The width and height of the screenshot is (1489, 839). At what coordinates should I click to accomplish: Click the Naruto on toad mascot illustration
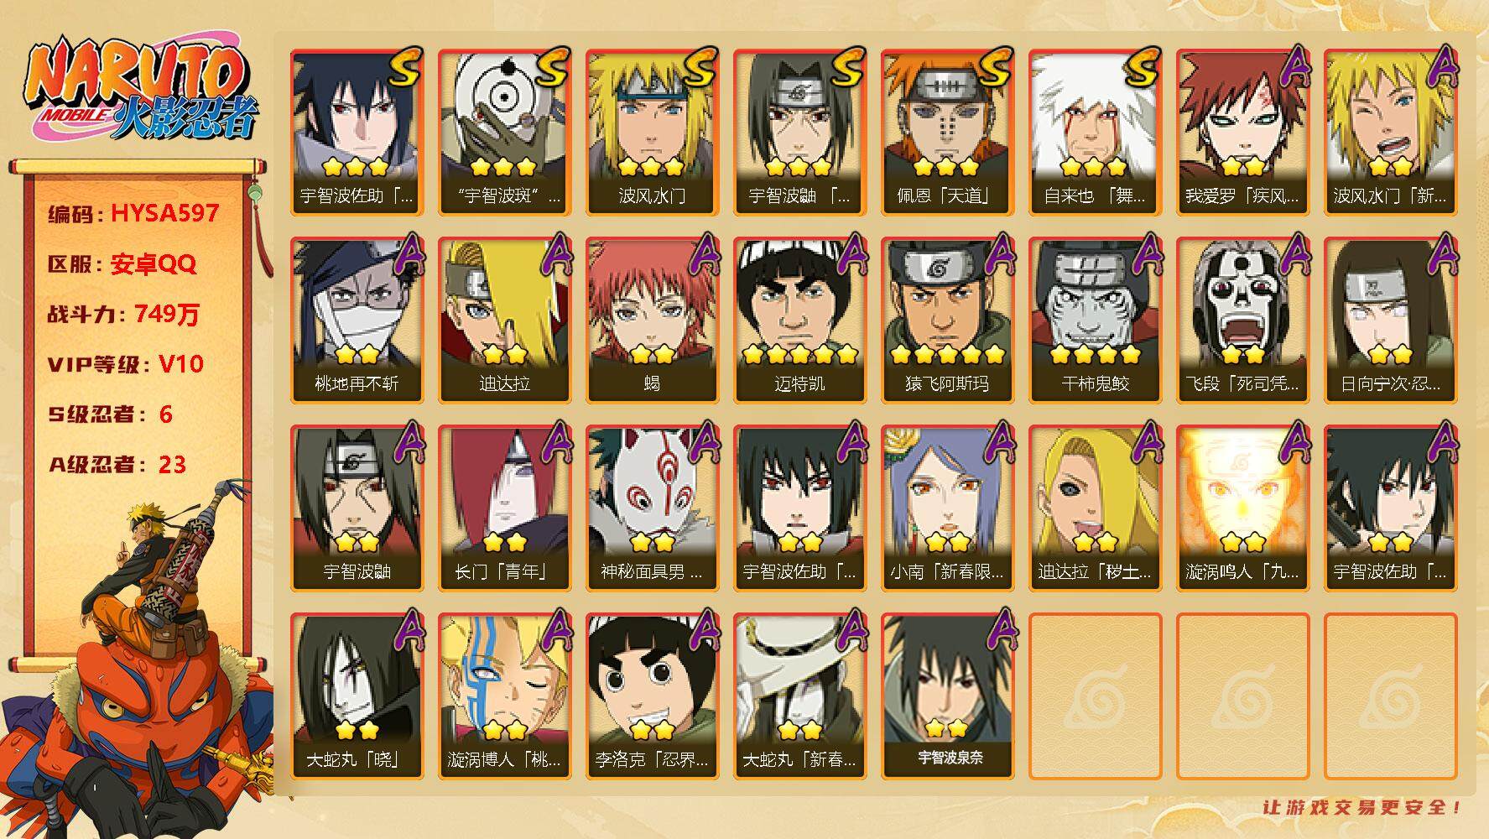coord(138,663)
